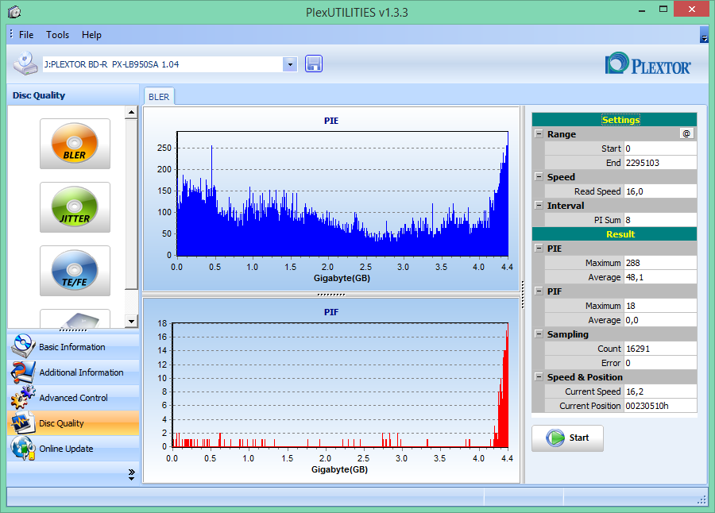Click the PIF Maximum value 18
The width and height of the screenshot is (715, 513).
click(660, 306)
